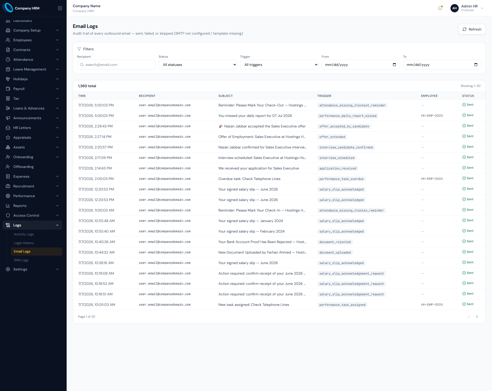Click the From date field

(361, 65)
